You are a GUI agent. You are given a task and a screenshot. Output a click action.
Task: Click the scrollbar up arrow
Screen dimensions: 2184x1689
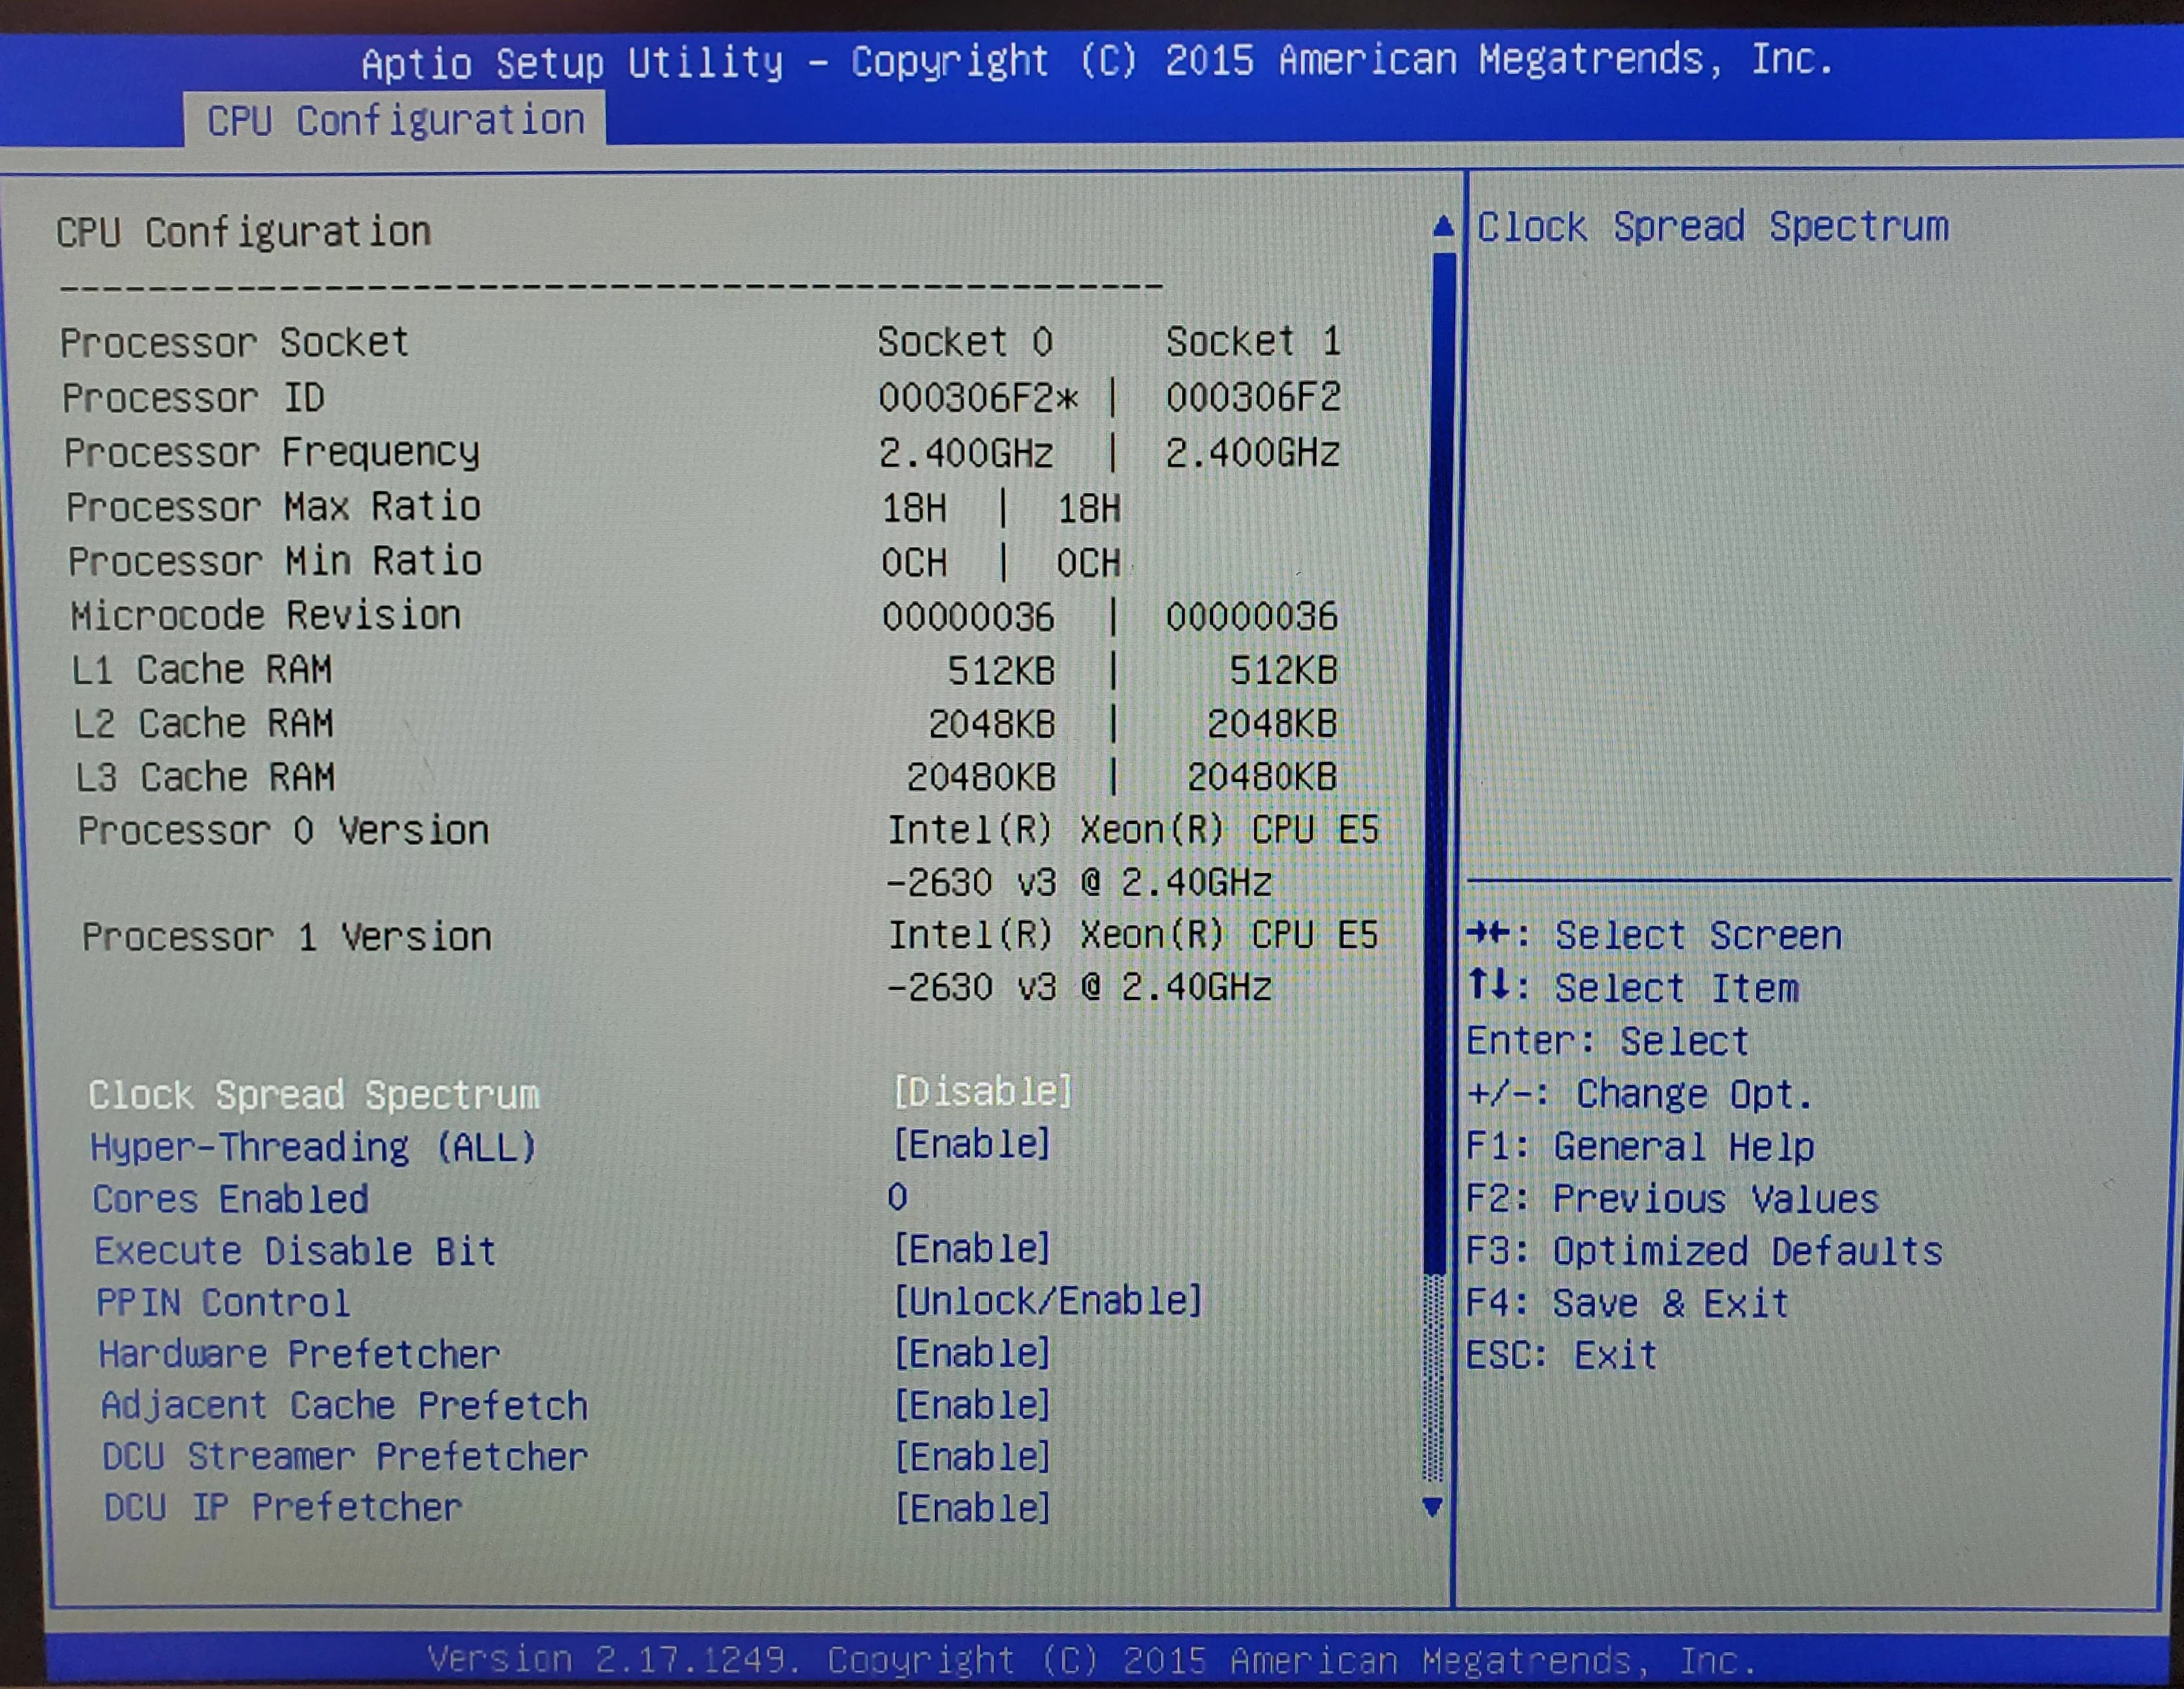pyautogui.click(x=1443, y=226)
